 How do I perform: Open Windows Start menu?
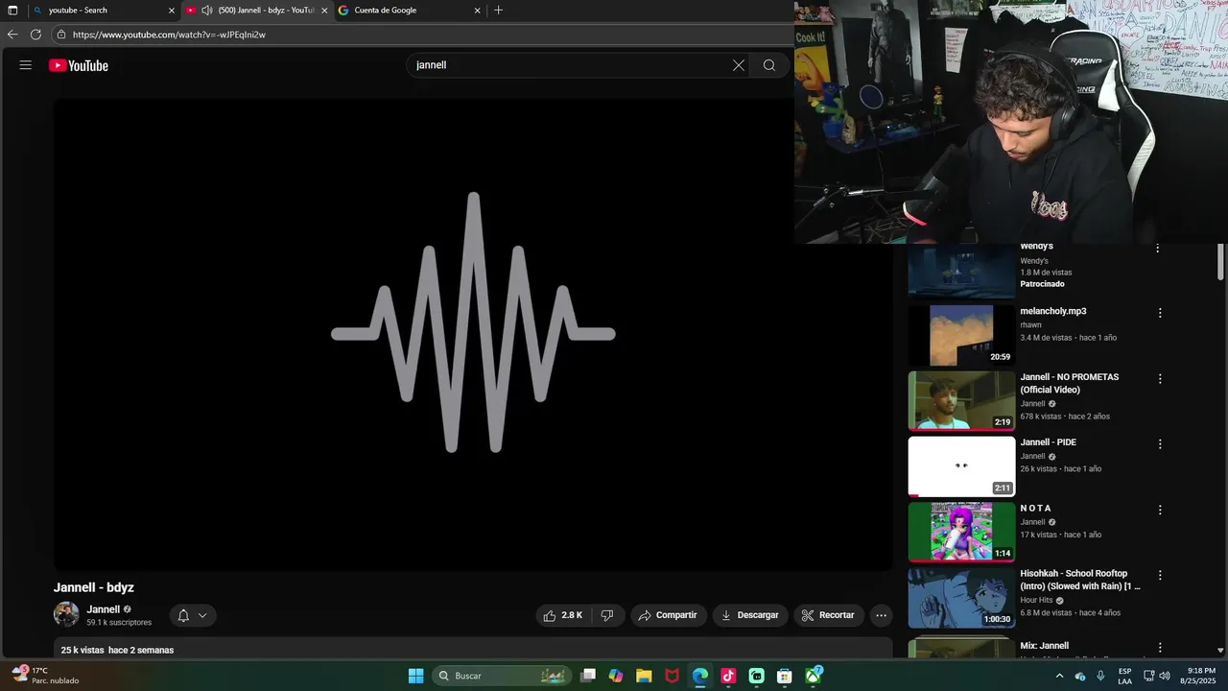pyautogui.click(x=415, y=676)
